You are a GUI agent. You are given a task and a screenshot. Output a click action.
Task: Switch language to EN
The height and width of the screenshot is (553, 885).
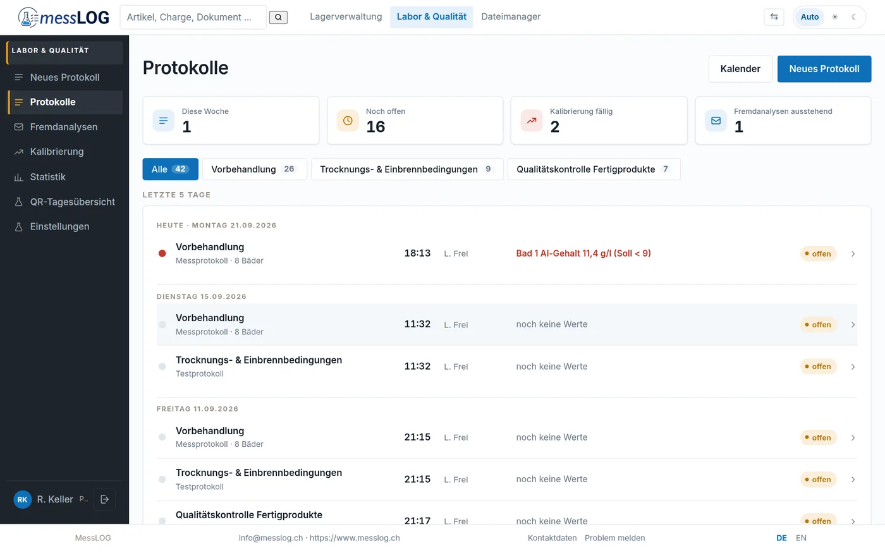(x=801, y=538)
